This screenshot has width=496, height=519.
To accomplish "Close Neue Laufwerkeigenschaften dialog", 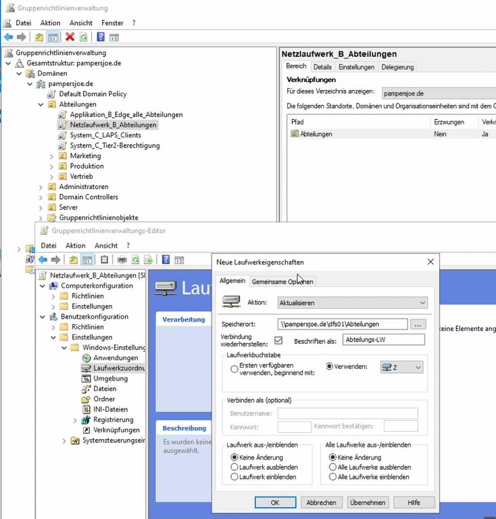I will coord(430,262).
